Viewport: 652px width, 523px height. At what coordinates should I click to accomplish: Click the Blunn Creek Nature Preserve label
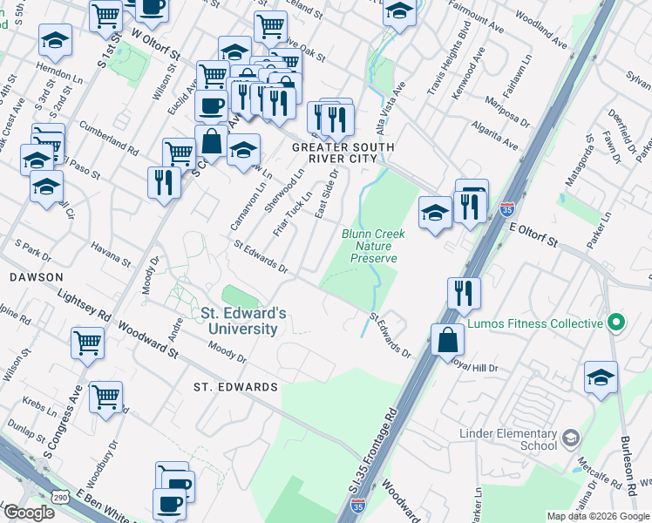click(x=373, y=246)
